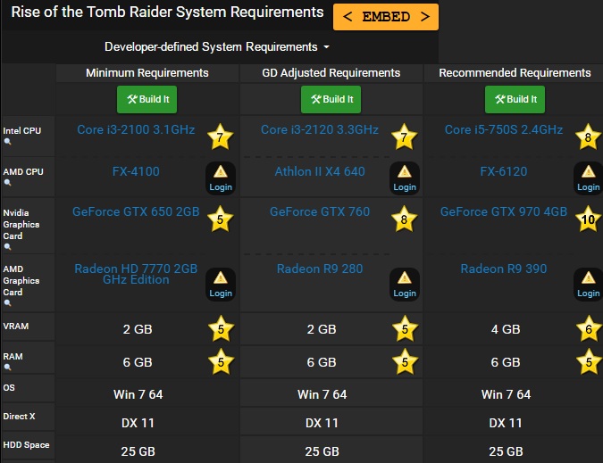
Task: Click magnifier icon under Intel CPU
Action: 7,142
